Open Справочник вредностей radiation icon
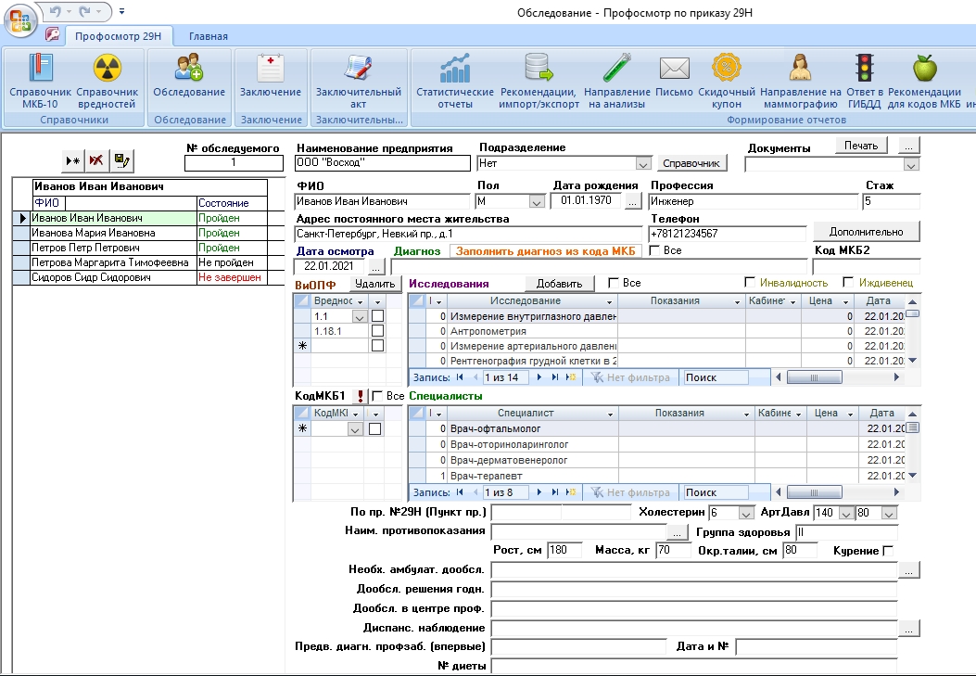This screenshot has width=976, height=676. coord(107,81)
